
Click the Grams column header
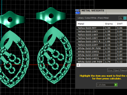point(110,24)
